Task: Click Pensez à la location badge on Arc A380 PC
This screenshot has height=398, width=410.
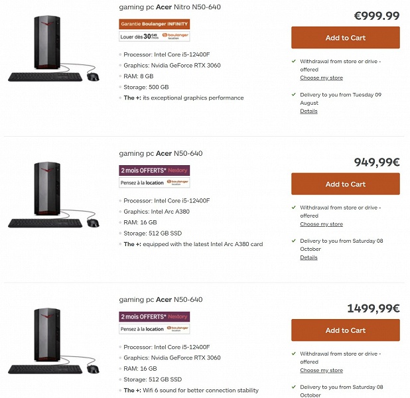Action: coord(154,182)
